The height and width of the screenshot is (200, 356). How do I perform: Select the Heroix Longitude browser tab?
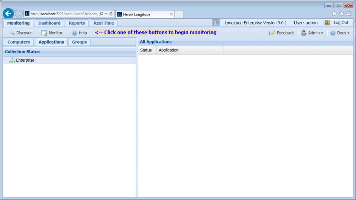145,14
